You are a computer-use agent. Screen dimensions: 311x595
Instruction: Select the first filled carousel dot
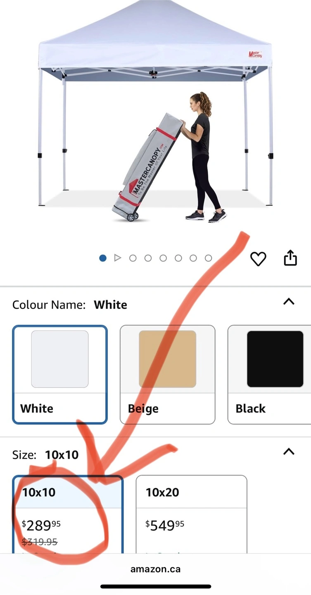point(103,258)
